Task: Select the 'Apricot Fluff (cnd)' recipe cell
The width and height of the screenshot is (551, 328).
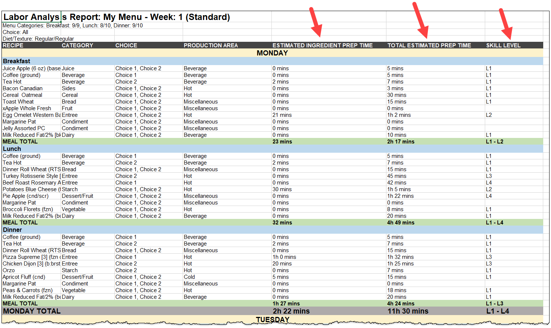Action: (24, 277)
